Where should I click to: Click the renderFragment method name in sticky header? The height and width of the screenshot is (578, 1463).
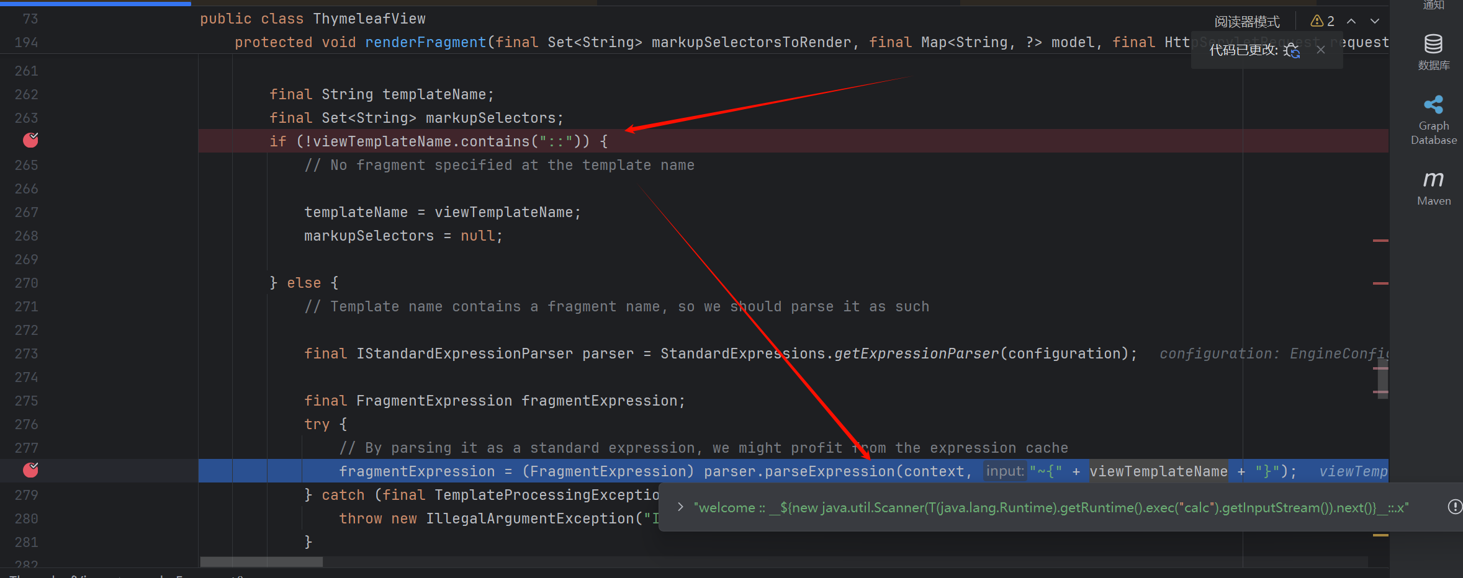click(x=425, y=43)
